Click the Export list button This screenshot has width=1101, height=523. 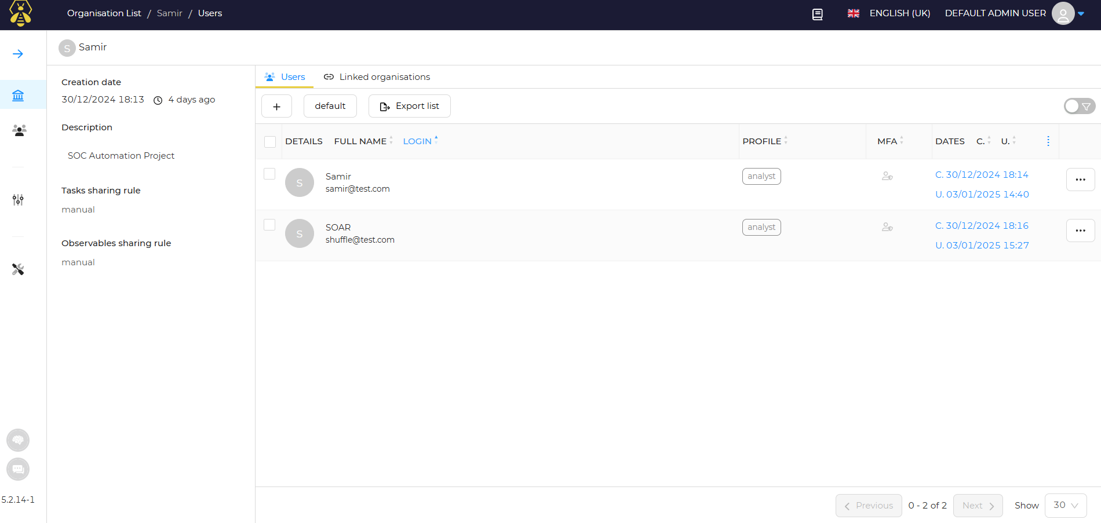click(409, 106)
